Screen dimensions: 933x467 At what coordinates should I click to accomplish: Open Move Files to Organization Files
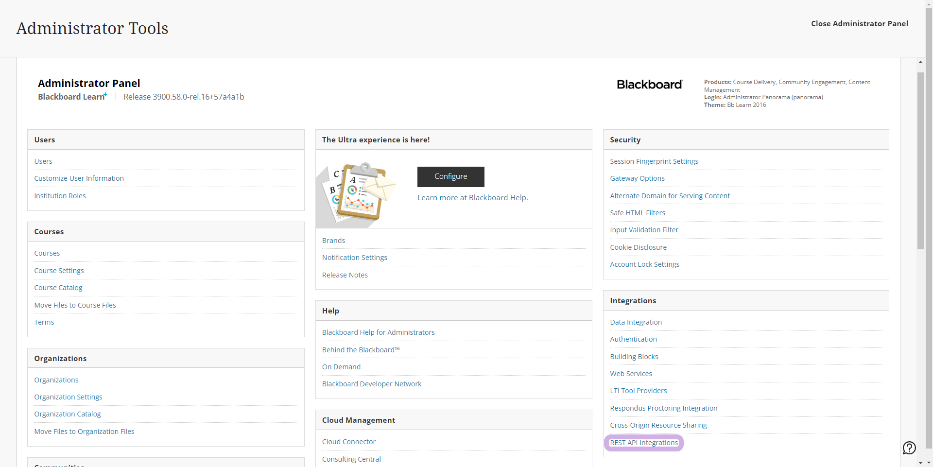84,432
